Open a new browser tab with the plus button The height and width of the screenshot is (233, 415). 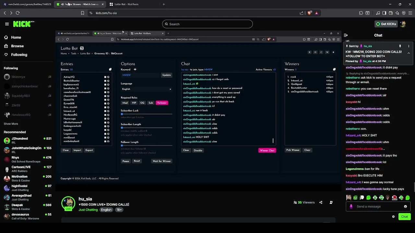pyautogui.click(x=163, y=4)
